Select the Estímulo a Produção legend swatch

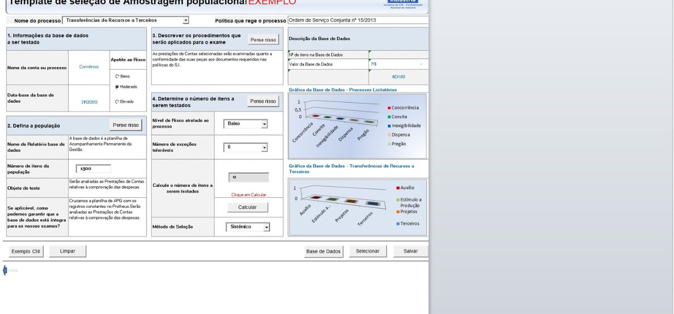[x=398, y=199]
